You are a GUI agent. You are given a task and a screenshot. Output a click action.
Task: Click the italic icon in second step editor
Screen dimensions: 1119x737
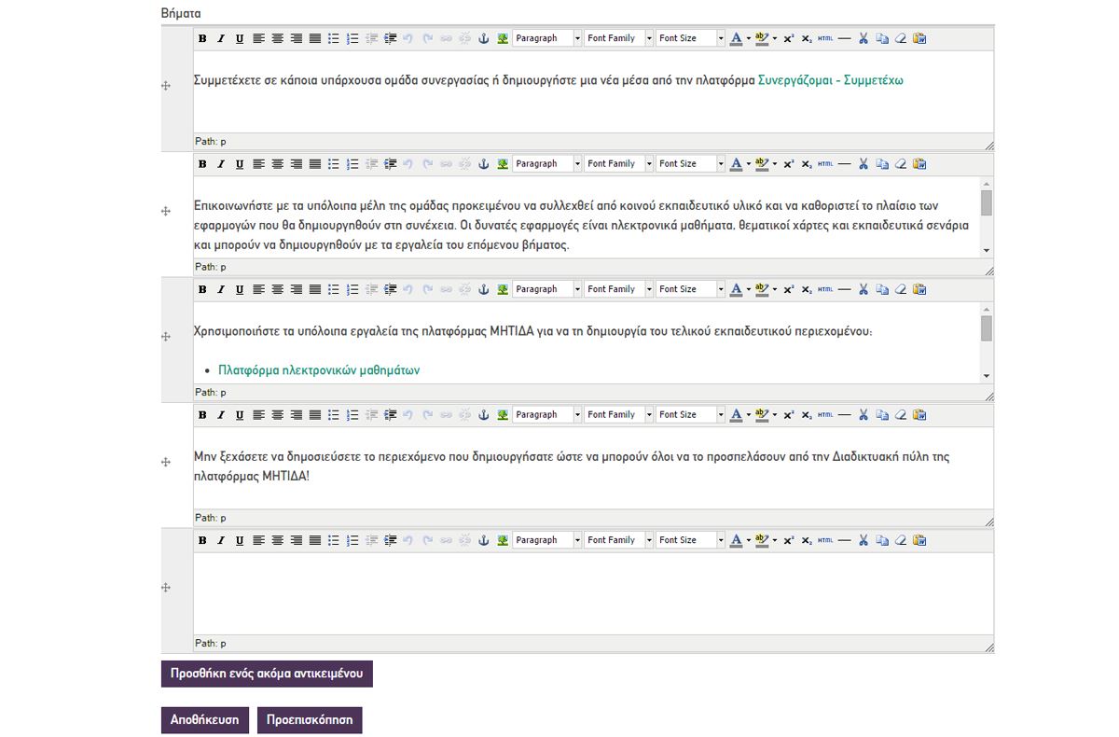pos(221,164)
